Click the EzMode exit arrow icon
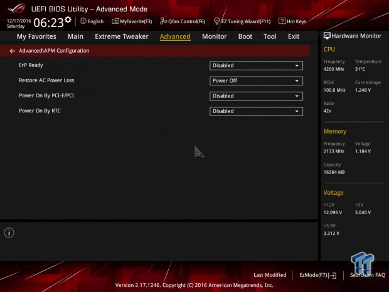Image resolution: width=389 pixels, height=292 pixels. point(333,275)
